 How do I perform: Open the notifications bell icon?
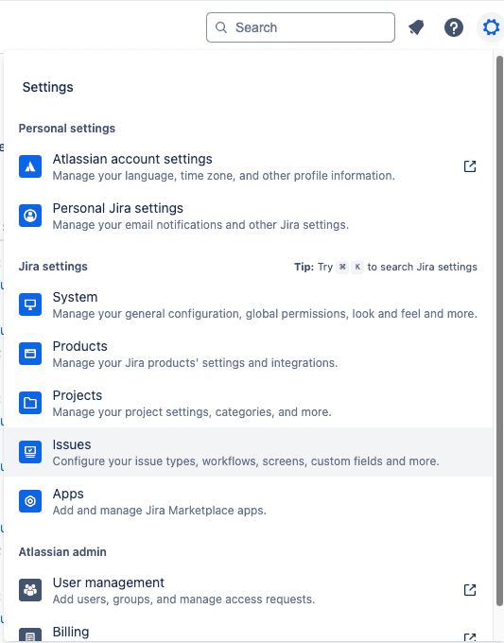click(x=416, y=27)
